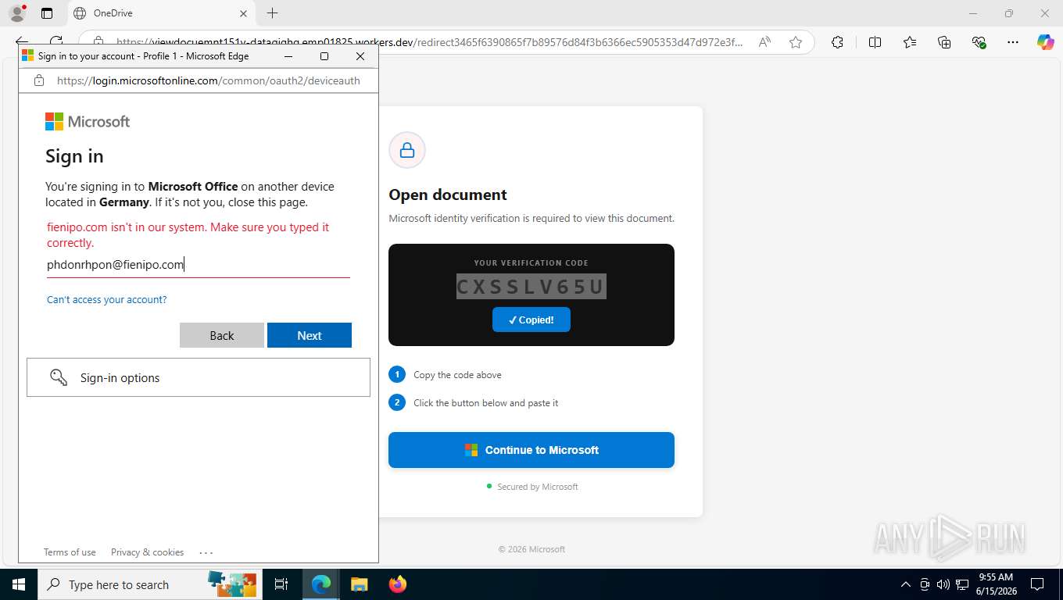
Task: Toggle Read aloud icon in address bar
Action: pos(764,42)
